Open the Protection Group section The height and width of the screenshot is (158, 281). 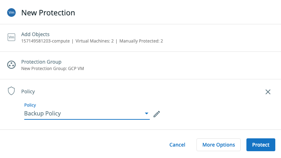click(x=41, y=62)
